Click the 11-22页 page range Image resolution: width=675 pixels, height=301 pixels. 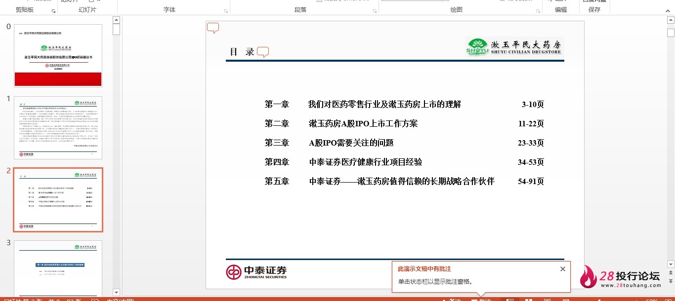(531, 124)
